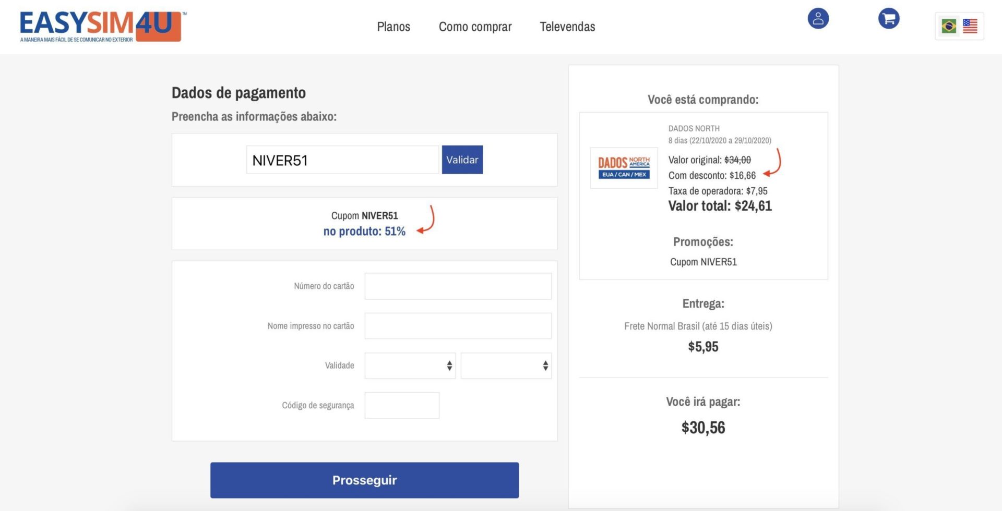Expand the Validade year dropdown
Image resolution: width=1002 pixels, height=511 pixels.
point(506,366)
